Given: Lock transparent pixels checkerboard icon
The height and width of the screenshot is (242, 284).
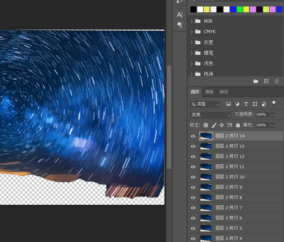Looking at the screenshot, I should 206,125.
